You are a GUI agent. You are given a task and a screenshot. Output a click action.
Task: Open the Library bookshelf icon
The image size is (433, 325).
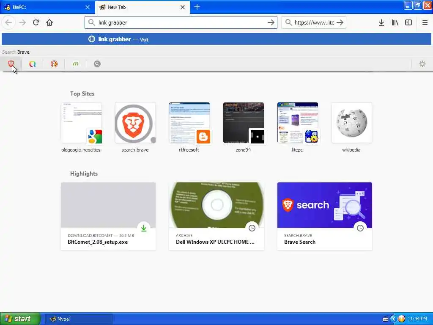tap(395, 23)
